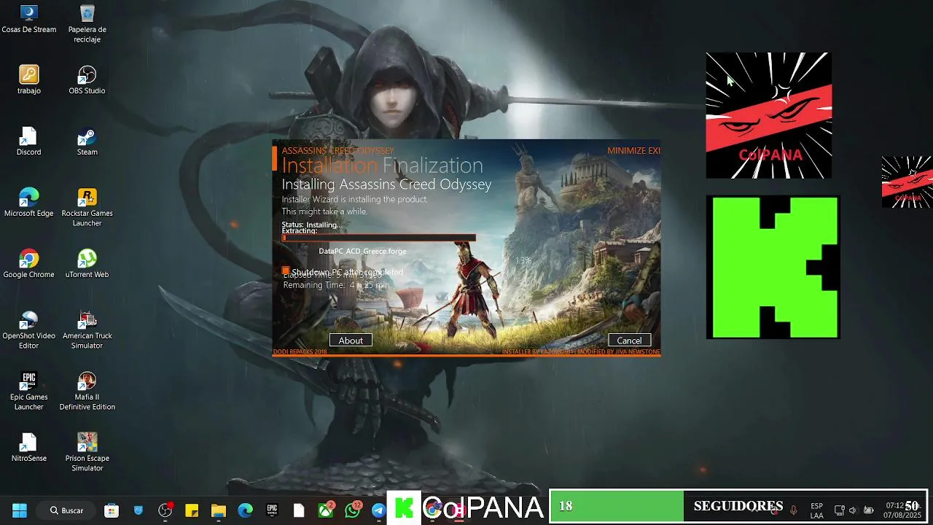Select the Prison Escape Simulator icon
The width and height of the screenshot is (933, 525).
tap(87, 453)
